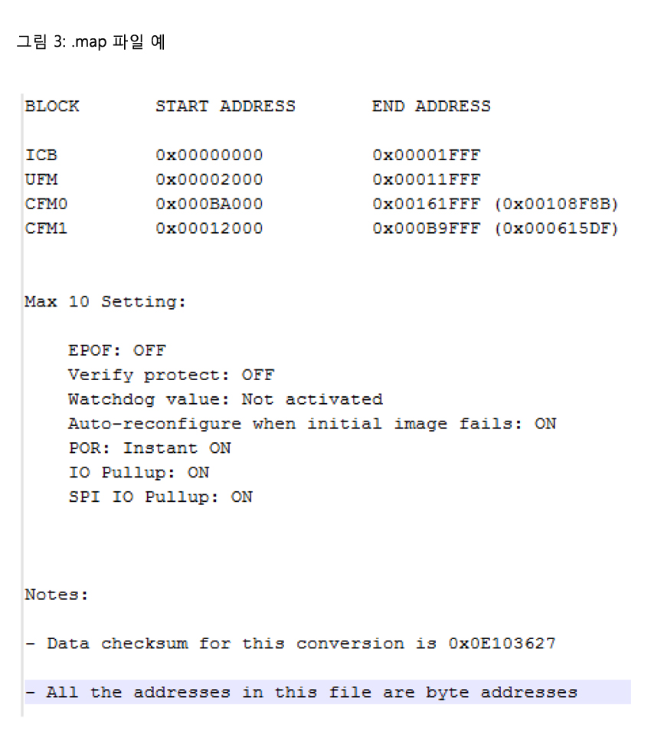The height and width of the screenshot is (738, 651).
Task: Click the 'POR: Instant ON' line
Action: (149, 448)
